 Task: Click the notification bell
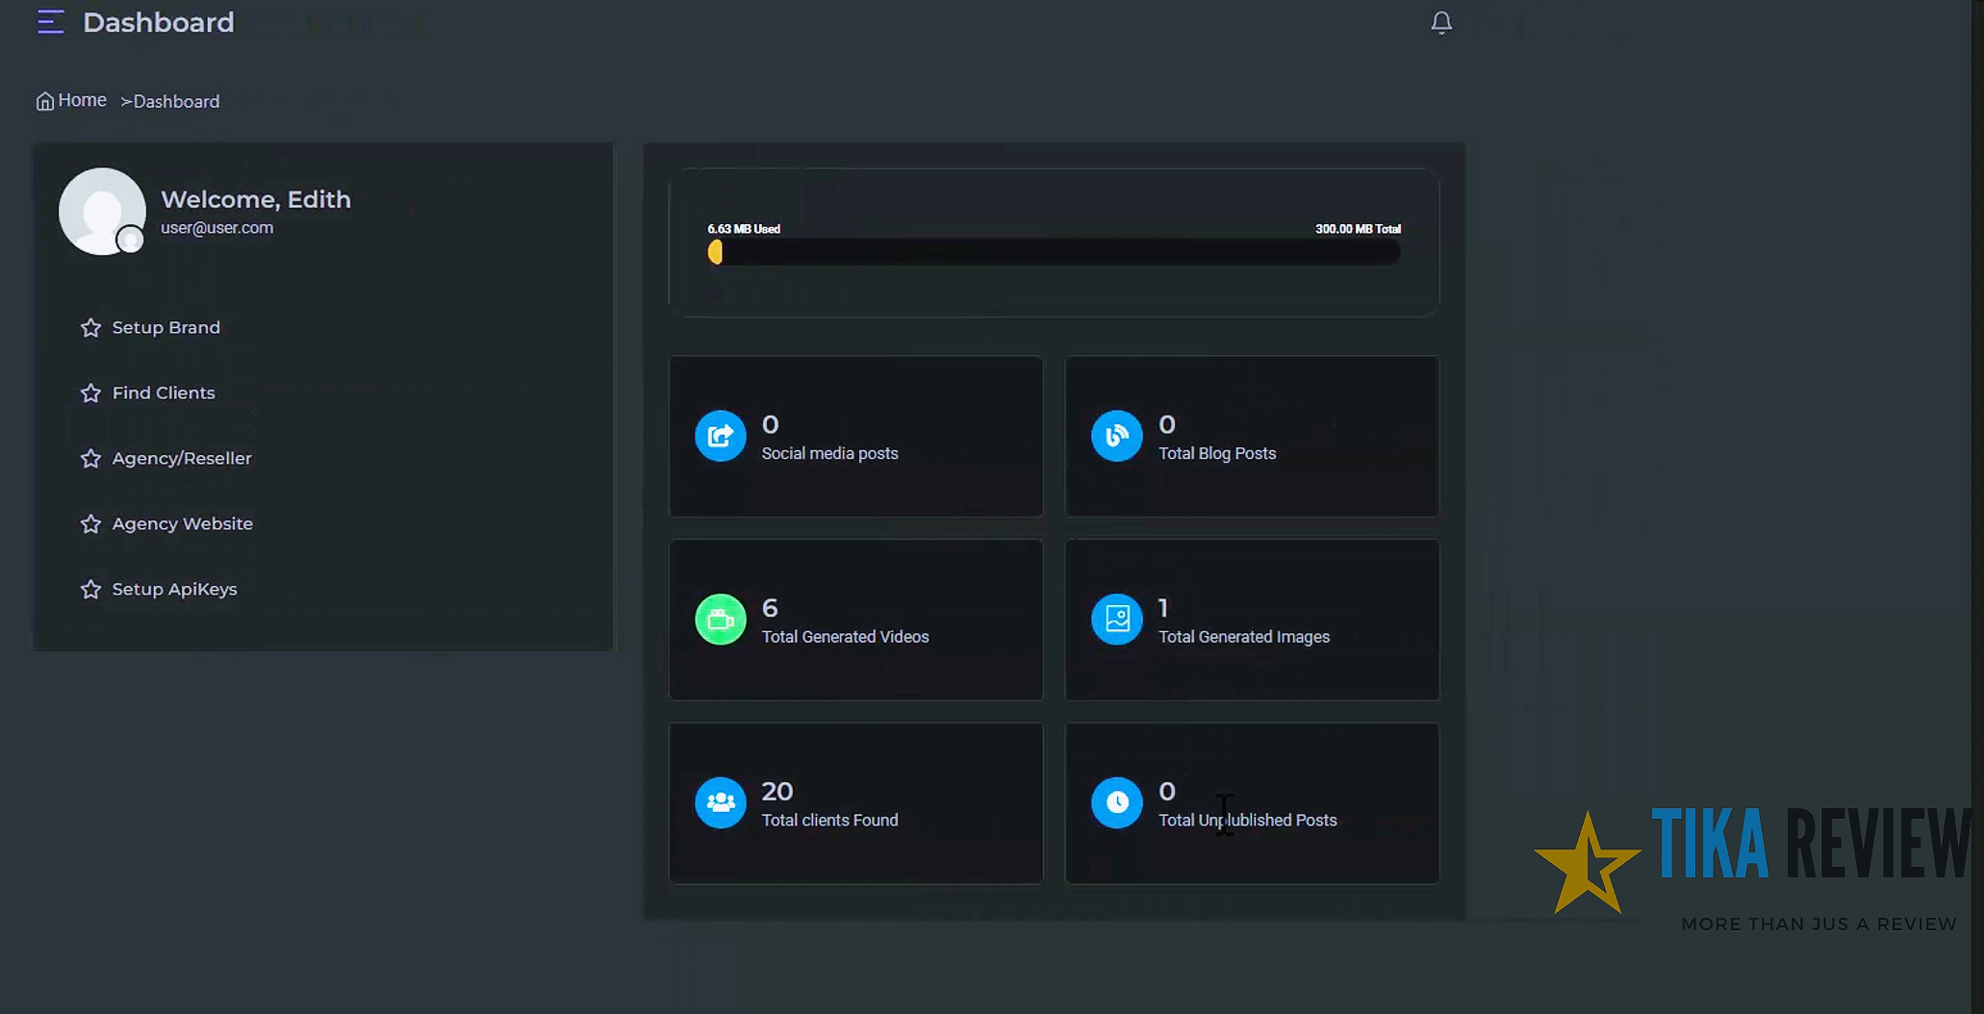coord(1441,21)
